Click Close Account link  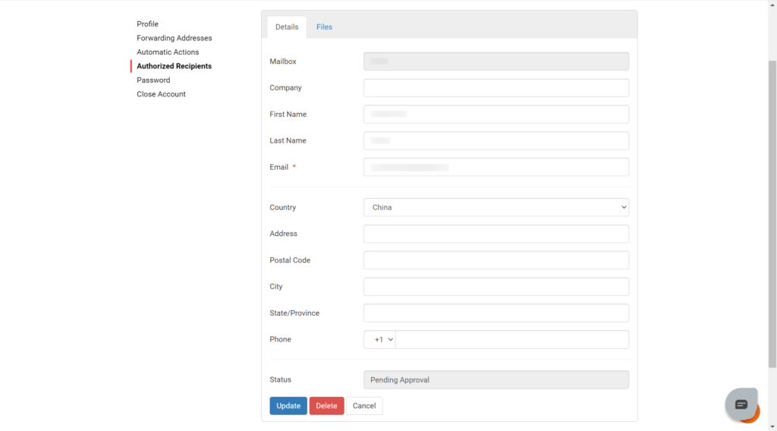[161, 94]
